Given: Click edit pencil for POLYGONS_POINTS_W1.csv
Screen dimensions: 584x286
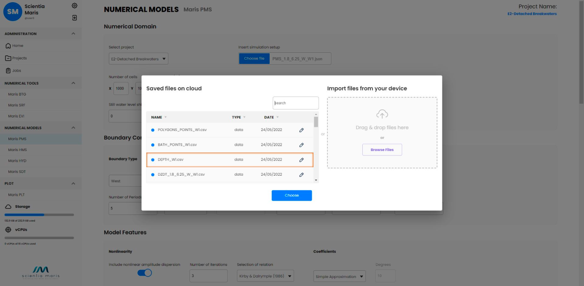Looking at the screenshot, I should tap(301, 130).
